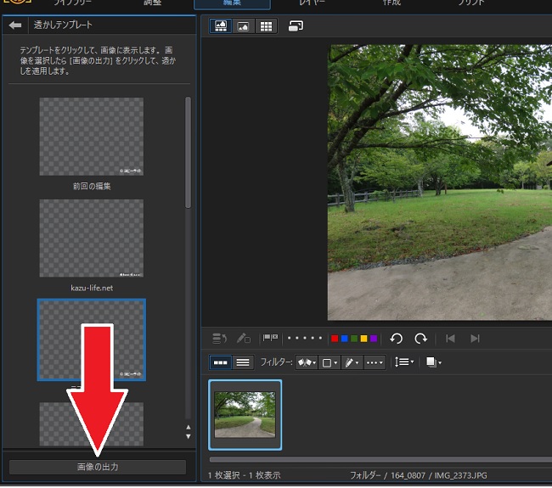The width and height of the screenshot is (552, 488).
Task: Open the ライブラリー tab
Action: point(72,3)
